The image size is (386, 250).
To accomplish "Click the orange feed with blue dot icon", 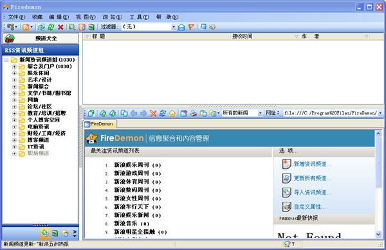I will [x=82, y=27].
